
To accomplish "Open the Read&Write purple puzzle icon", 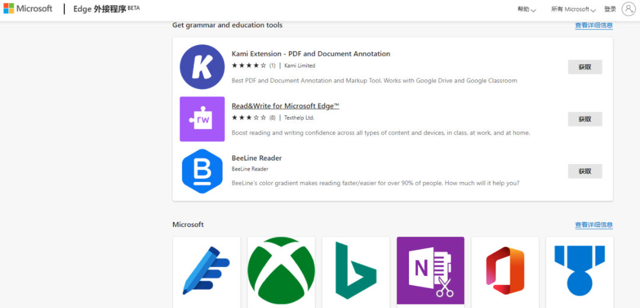I will pyautogui.click(x=202, y=119).
